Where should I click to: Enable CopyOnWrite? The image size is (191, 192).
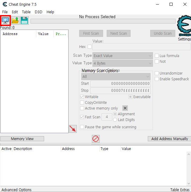pyautogui.click(x=82, y=102)
